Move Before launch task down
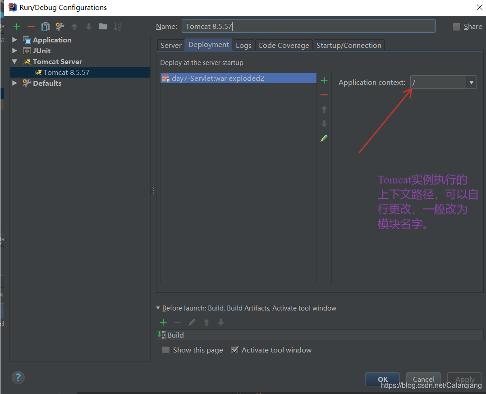Screen dimensions: 486x394 click(x=221, y=322)
